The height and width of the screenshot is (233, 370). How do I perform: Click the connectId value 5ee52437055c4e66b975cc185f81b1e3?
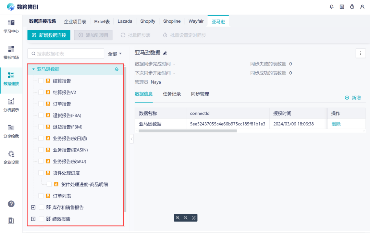228,124
